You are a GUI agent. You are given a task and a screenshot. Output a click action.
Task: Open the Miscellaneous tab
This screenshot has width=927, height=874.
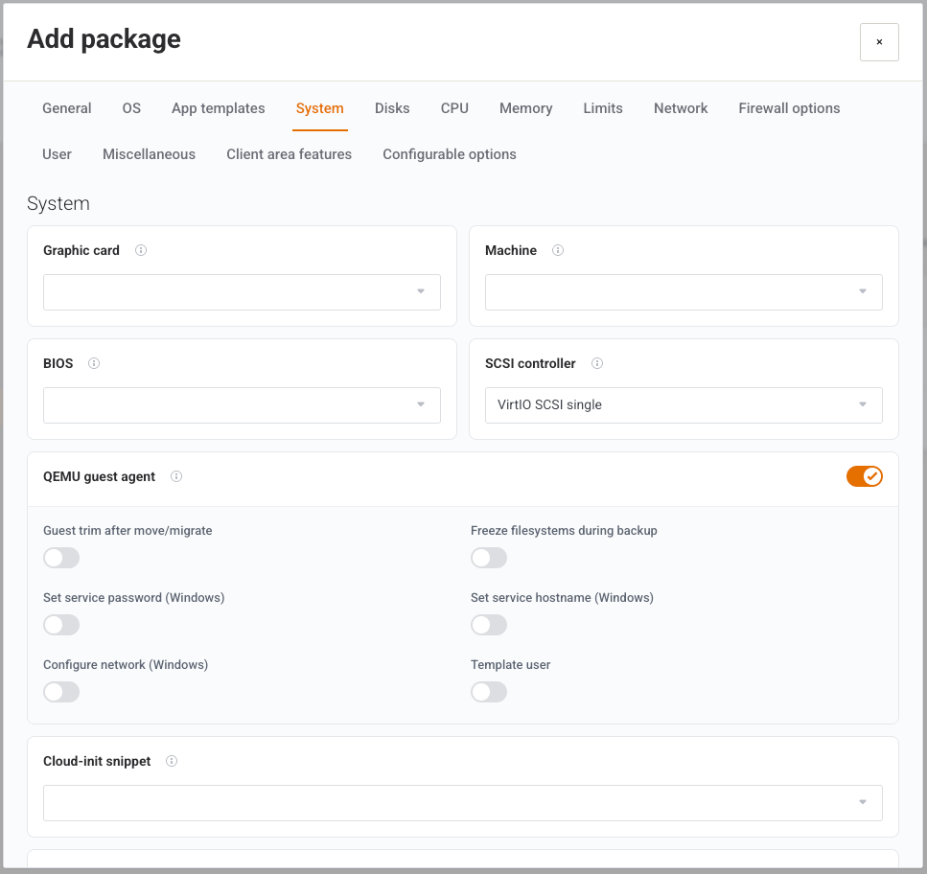[149, 154]
